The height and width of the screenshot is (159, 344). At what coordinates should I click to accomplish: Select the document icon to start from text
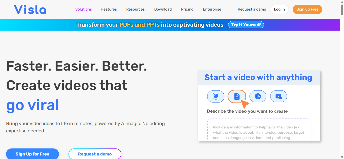(x=237, y=96)
